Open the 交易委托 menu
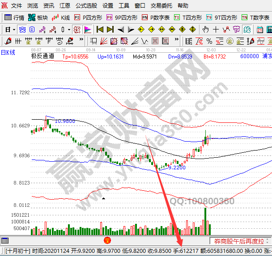The image size is (272, 256). pos(161,6)
